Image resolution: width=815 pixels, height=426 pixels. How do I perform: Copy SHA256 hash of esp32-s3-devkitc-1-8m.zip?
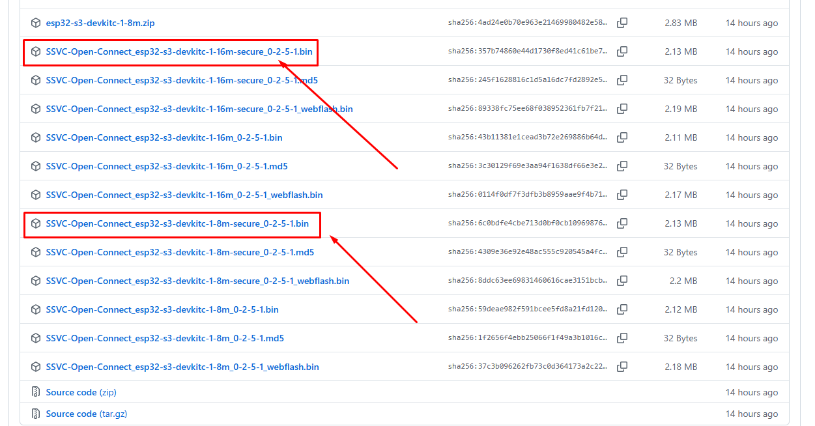[x=622, y=23]
